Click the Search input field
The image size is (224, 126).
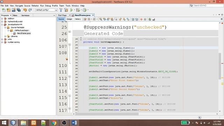206,6
